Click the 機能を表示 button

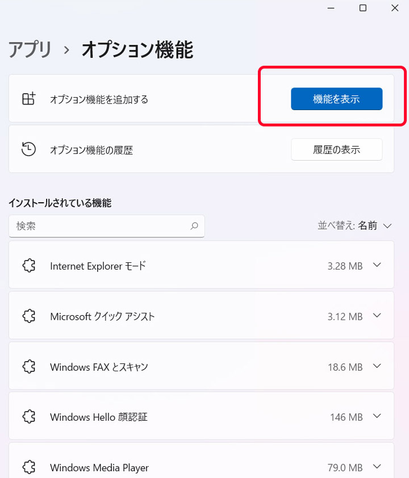click(336, 99)
